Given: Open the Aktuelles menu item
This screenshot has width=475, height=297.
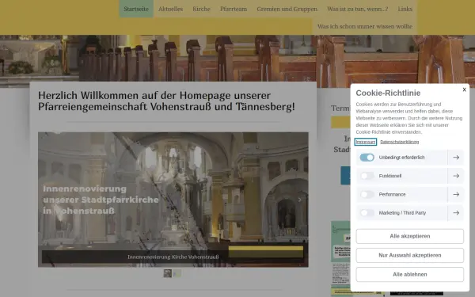Looking at the screenshot, I should click(x=170, y=9).
